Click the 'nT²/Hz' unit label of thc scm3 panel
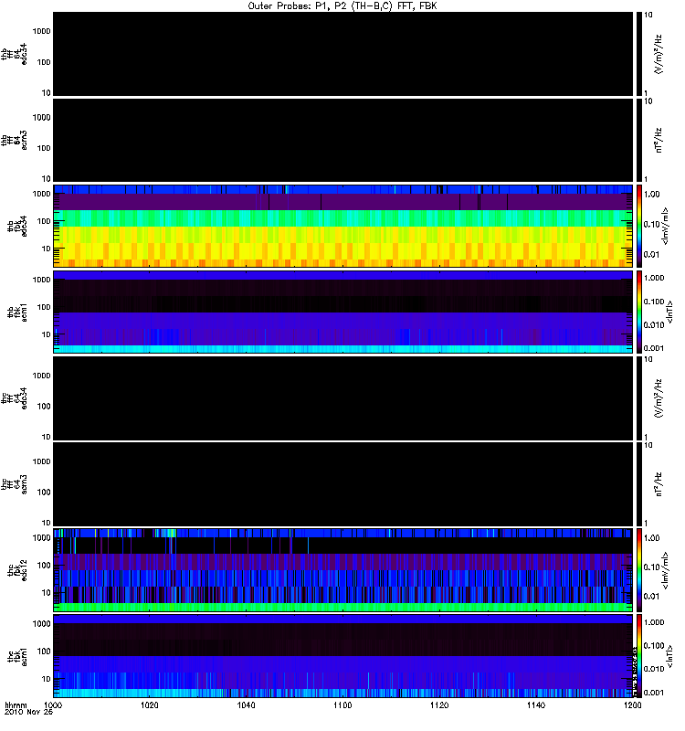This screenshot has height=731, width=685. click(659, 484)
